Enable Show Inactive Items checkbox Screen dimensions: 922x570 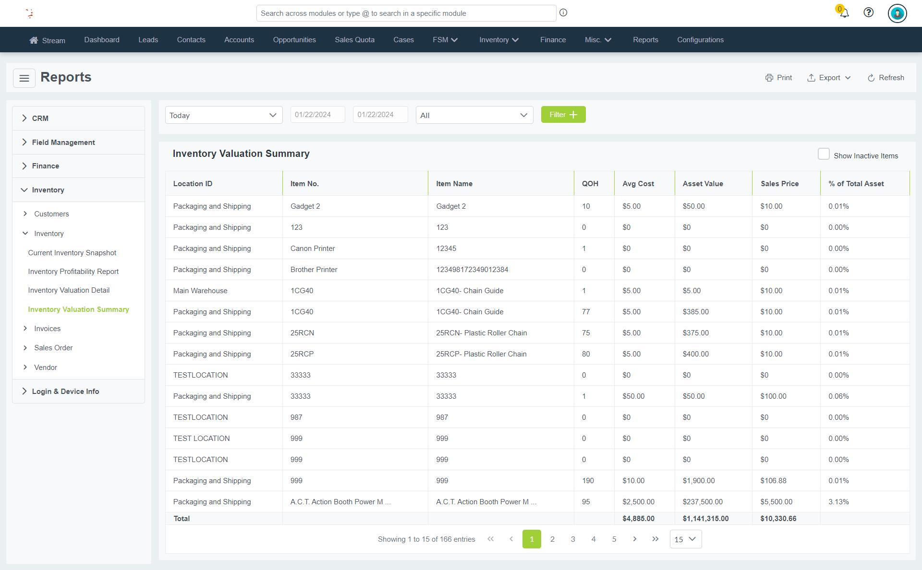[824, 154]
